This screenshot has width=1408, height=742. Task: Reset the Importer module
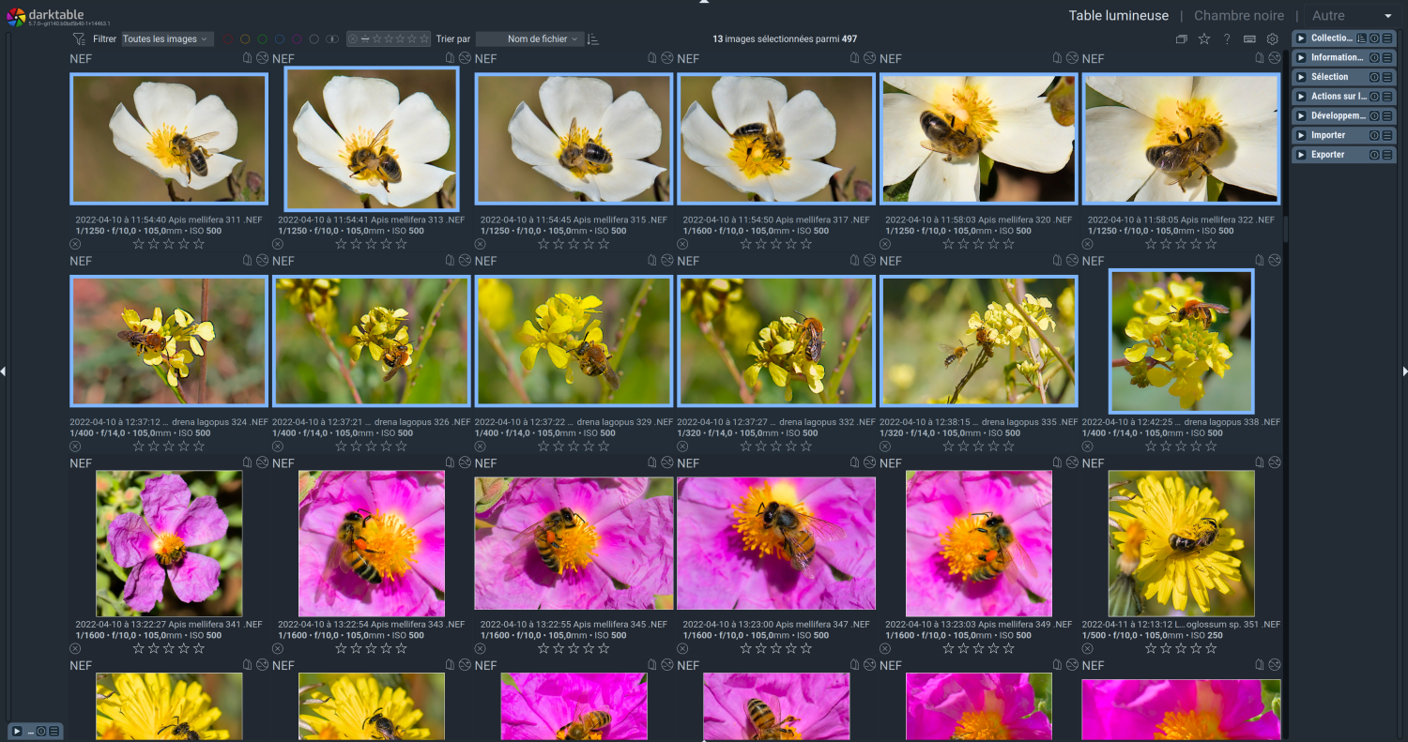[1374, 135]
